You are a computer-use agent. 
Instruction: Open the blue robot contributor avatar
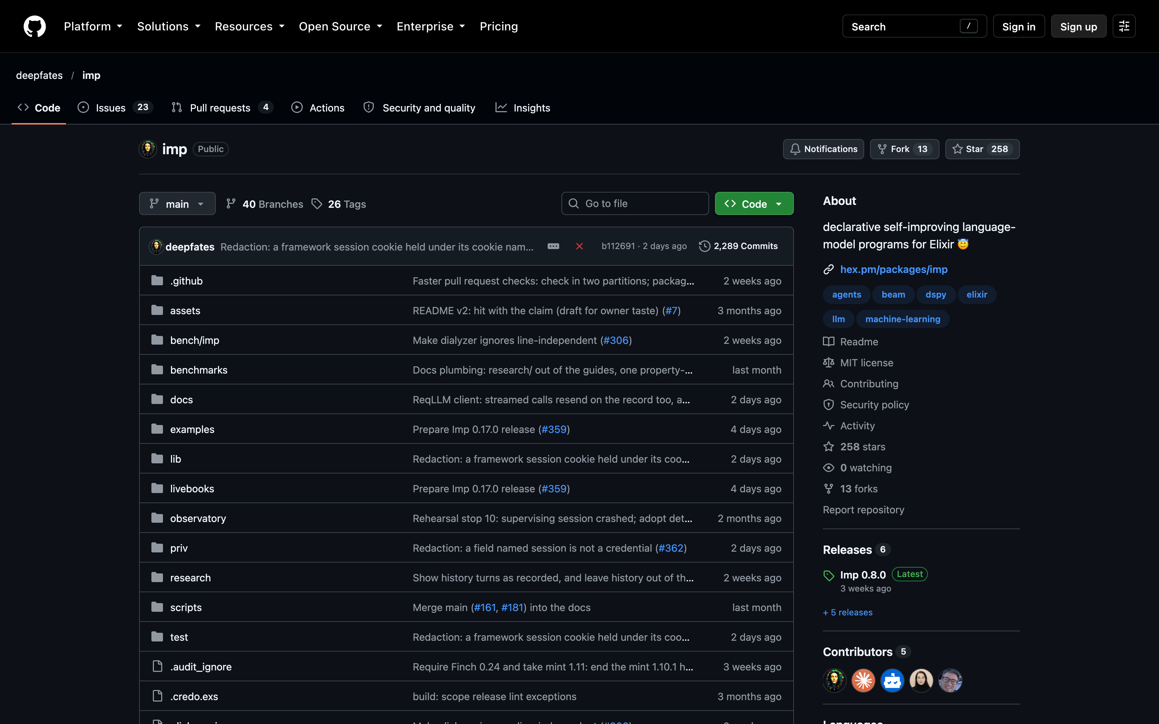pyautogui.click(x=892, y=681)
